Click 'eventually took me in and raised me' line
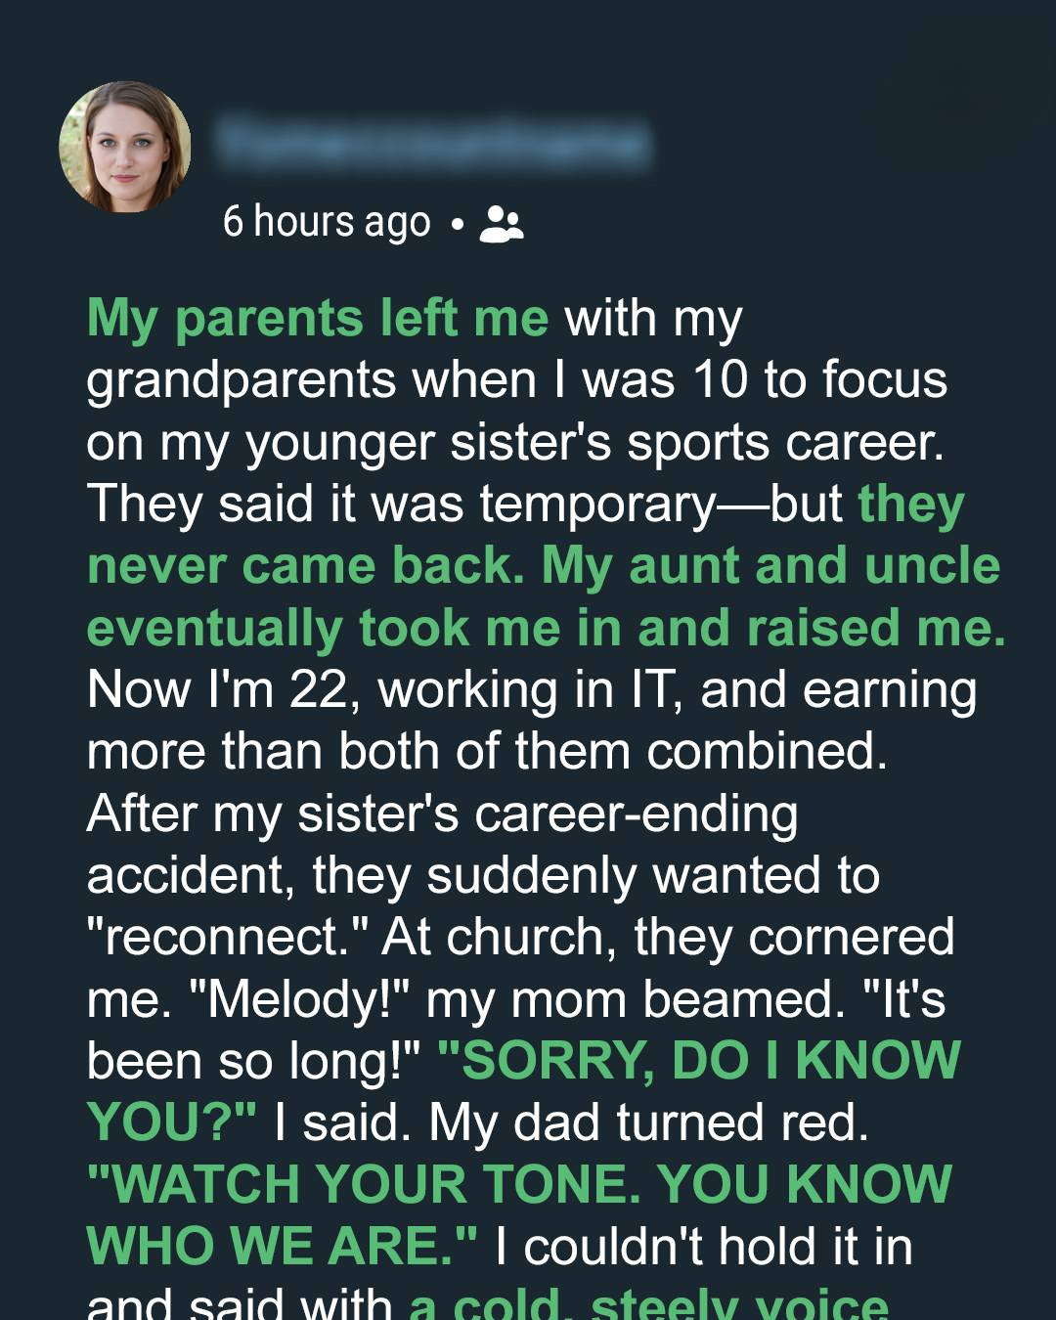Viewport: 1056px width, 1320px height. pos(546,628)
